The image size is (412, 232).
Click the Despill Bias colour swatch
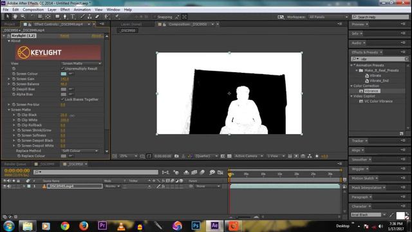point(64,89)
